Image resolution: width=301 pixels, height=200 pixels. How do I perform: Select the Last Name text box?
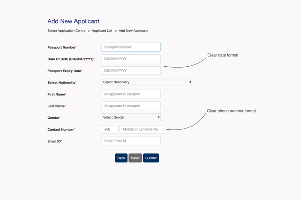tap(130, 106)
